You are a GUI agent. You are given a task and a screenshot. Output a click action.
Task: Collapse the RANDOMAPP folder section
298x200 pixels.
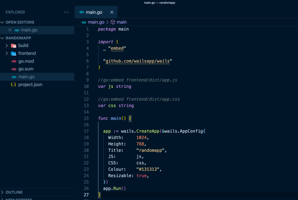[x=2, y=38]
